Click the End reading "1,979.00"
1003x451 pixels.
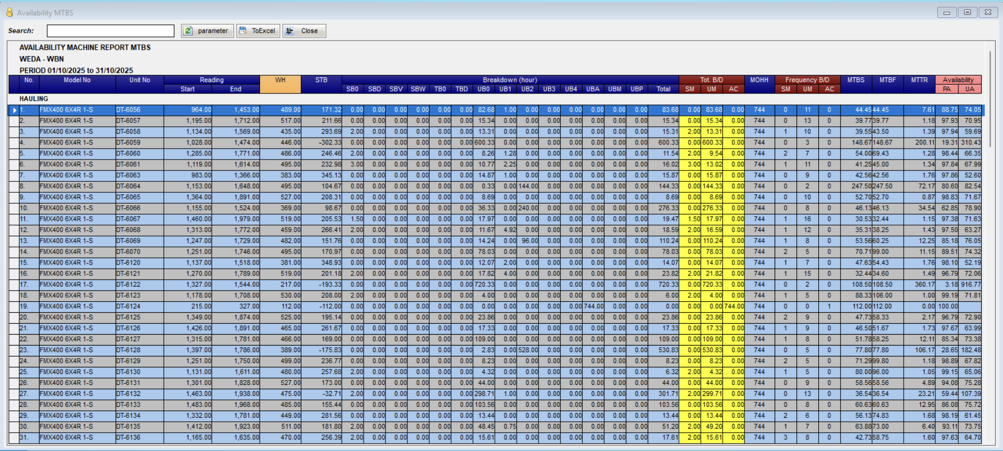[236, 219]
